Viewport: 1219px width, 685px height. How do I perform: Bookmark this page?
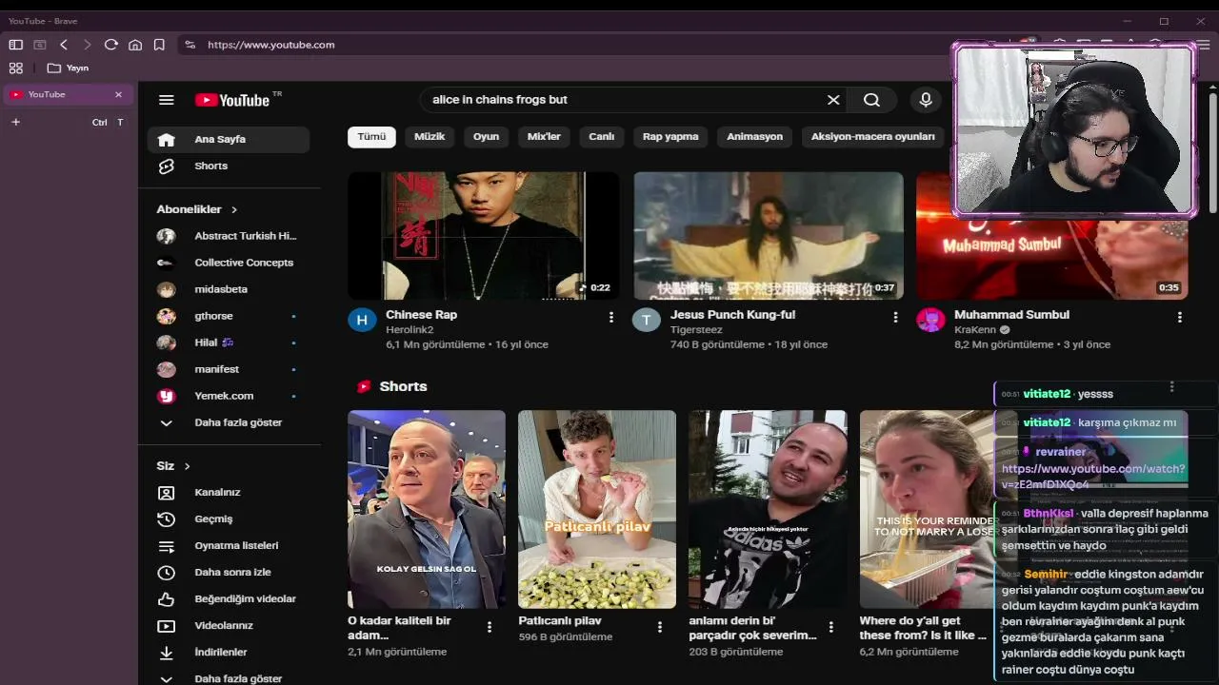pos(159,45)
